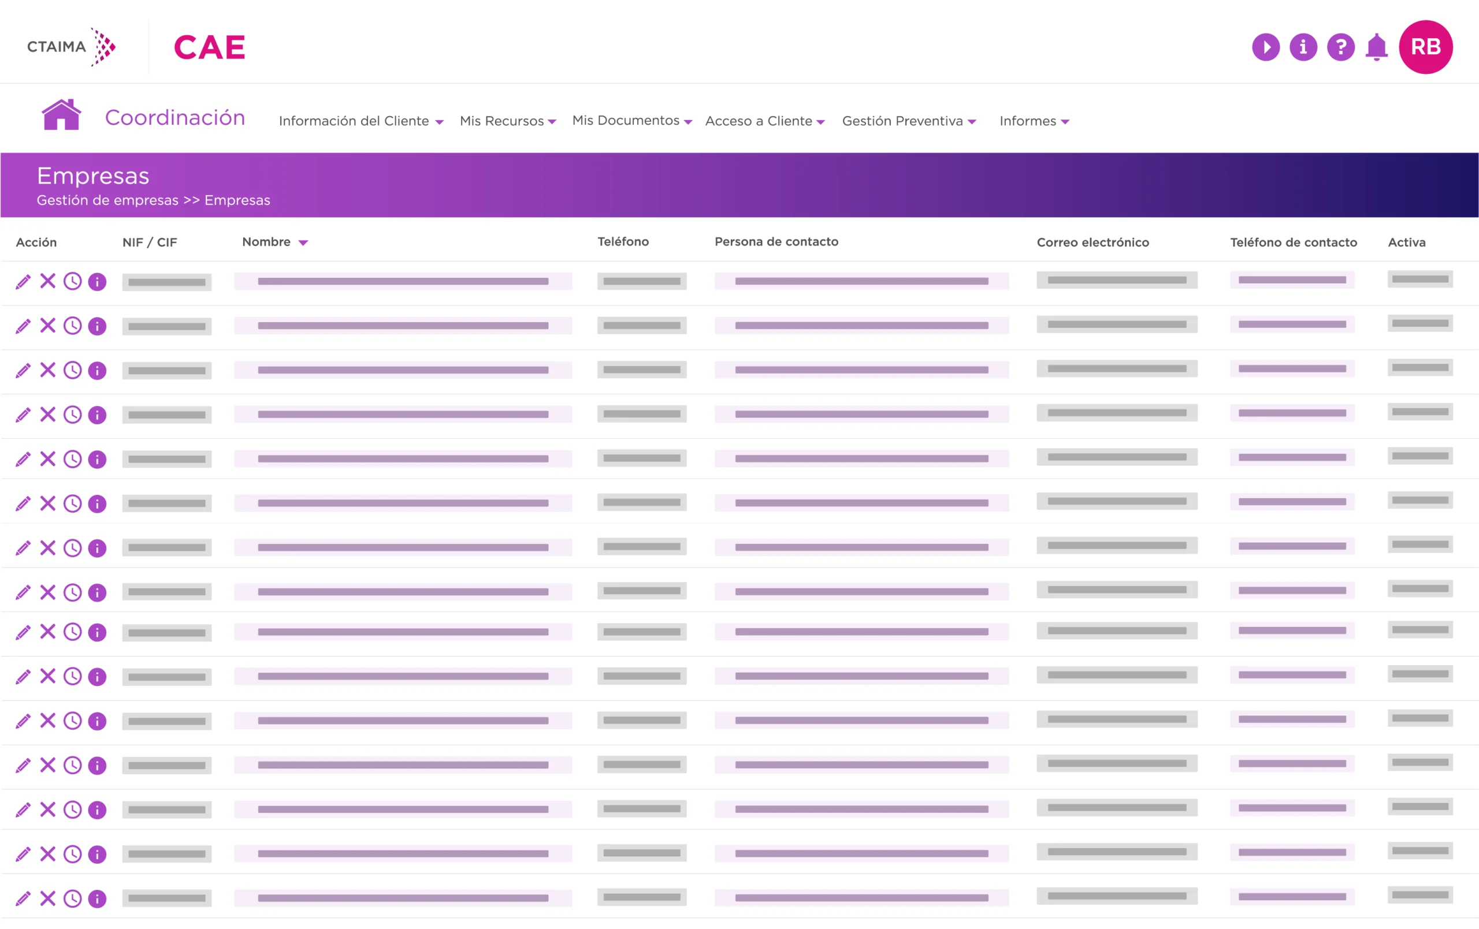Sort table by the Nombre column arrow
Image resolution: width=1479 pixels, height=929 pixels.
click(303, 243)
